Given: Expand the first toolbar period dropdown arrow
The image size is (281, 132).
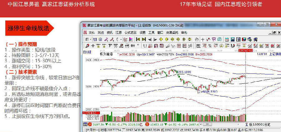Looking at the screenshot, I should (x=90, y=39).
